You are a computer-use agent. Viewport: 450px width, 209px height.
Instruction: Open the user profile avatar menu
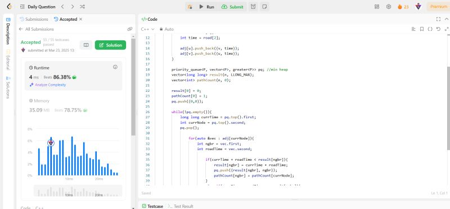tap(418, 7)
